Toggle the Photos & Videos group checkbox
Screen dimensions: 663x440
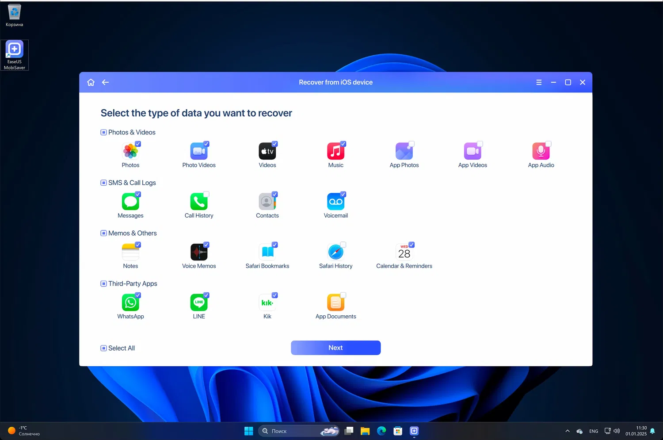click(x=103, y=132)
